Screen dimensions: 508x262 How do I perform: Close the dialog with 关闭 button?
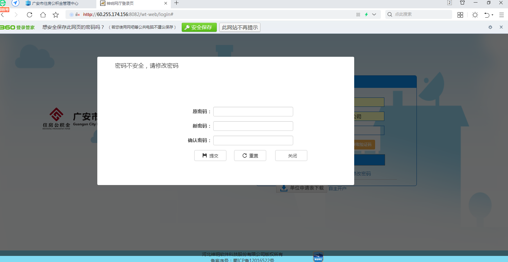pyautogui.click(x=291, y=156)
